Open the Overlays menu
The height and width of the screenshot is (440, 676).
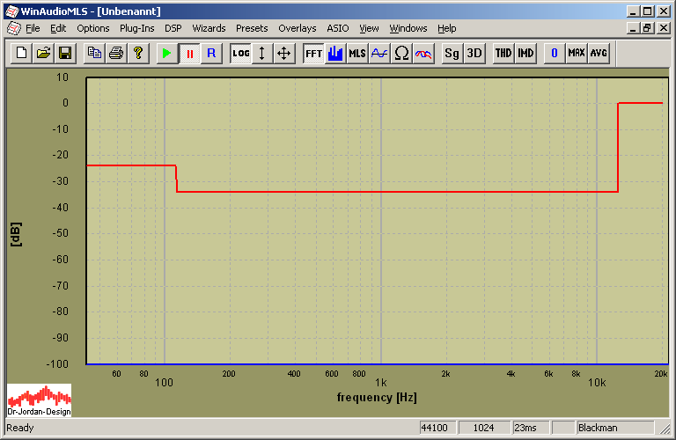point(297,28)
